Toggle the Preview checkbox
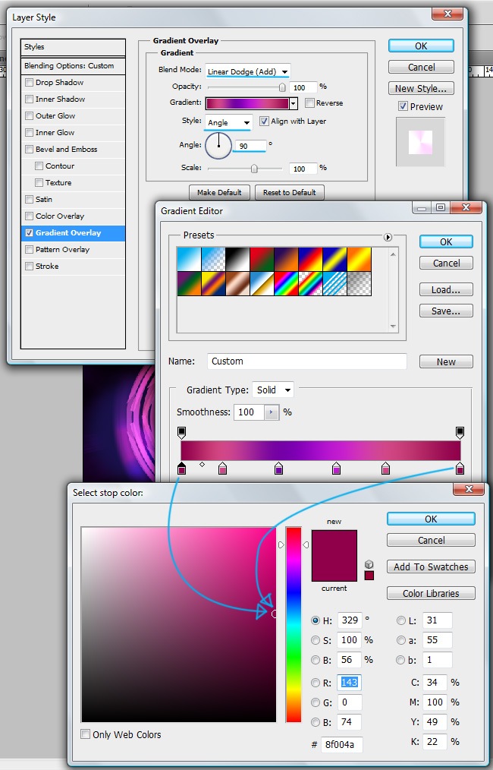493x770 pixels. [x=403, y=106]
